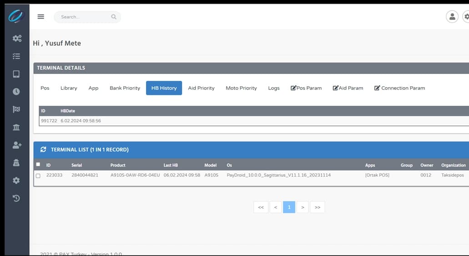This screenshot has width=469, height=256.
Task: Switch to the Bank Priority tab
Action: [125, 88]
